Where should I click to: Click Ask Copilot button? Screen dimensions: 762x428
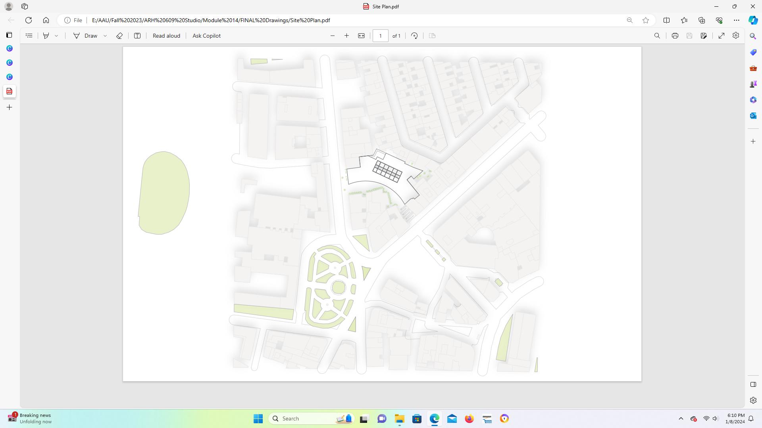pyautogui.click(x=206, y=36)
